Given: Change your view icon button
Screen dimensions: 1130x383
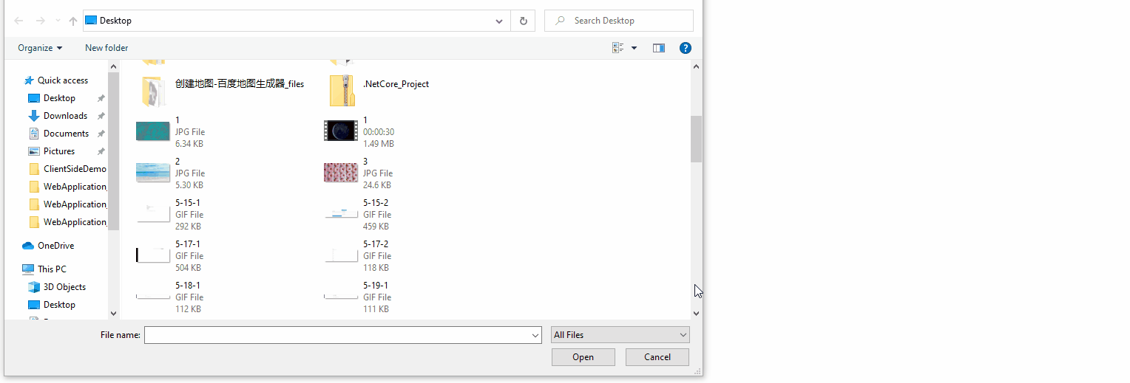Looking at the screenshot, I should 618,48.
